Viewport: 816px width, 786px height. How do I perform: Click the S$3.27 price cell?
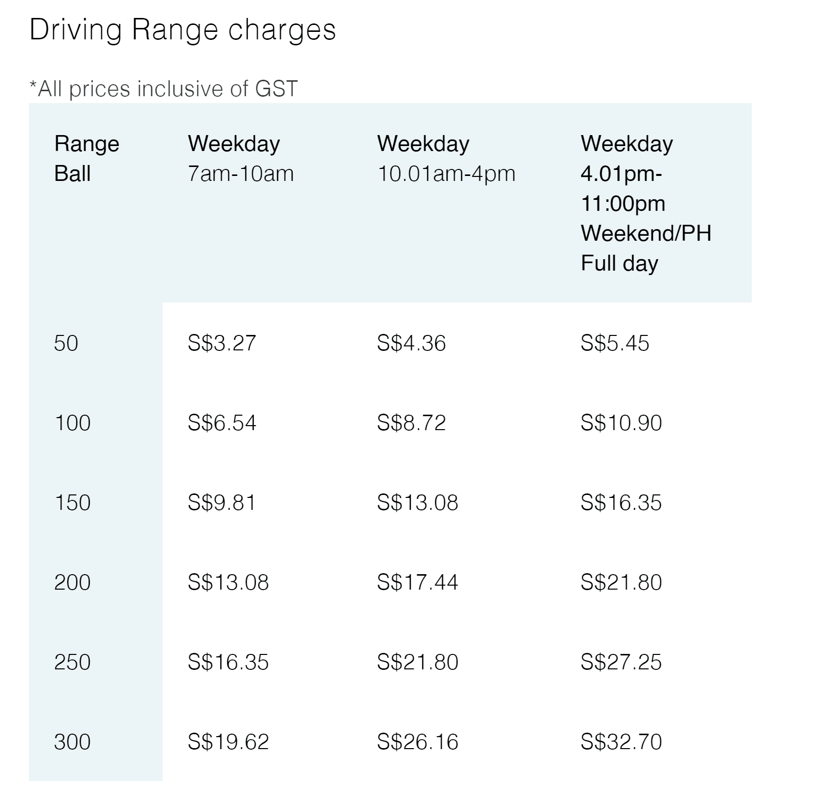pyautogui.click(x=222, y=343)
